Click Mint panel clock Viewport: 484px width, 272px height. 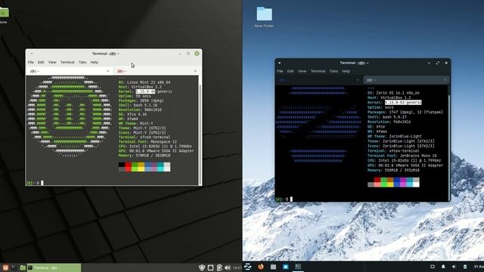237,267
